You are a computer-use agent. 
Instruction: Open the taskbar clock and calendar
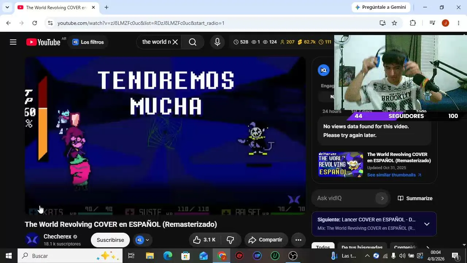pos(436,256)
